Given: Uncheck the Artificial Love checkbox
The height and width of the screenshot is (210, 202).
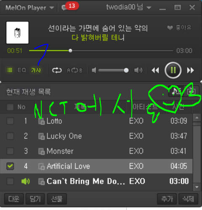Looking at the screenshot, I should pos(10,166).
